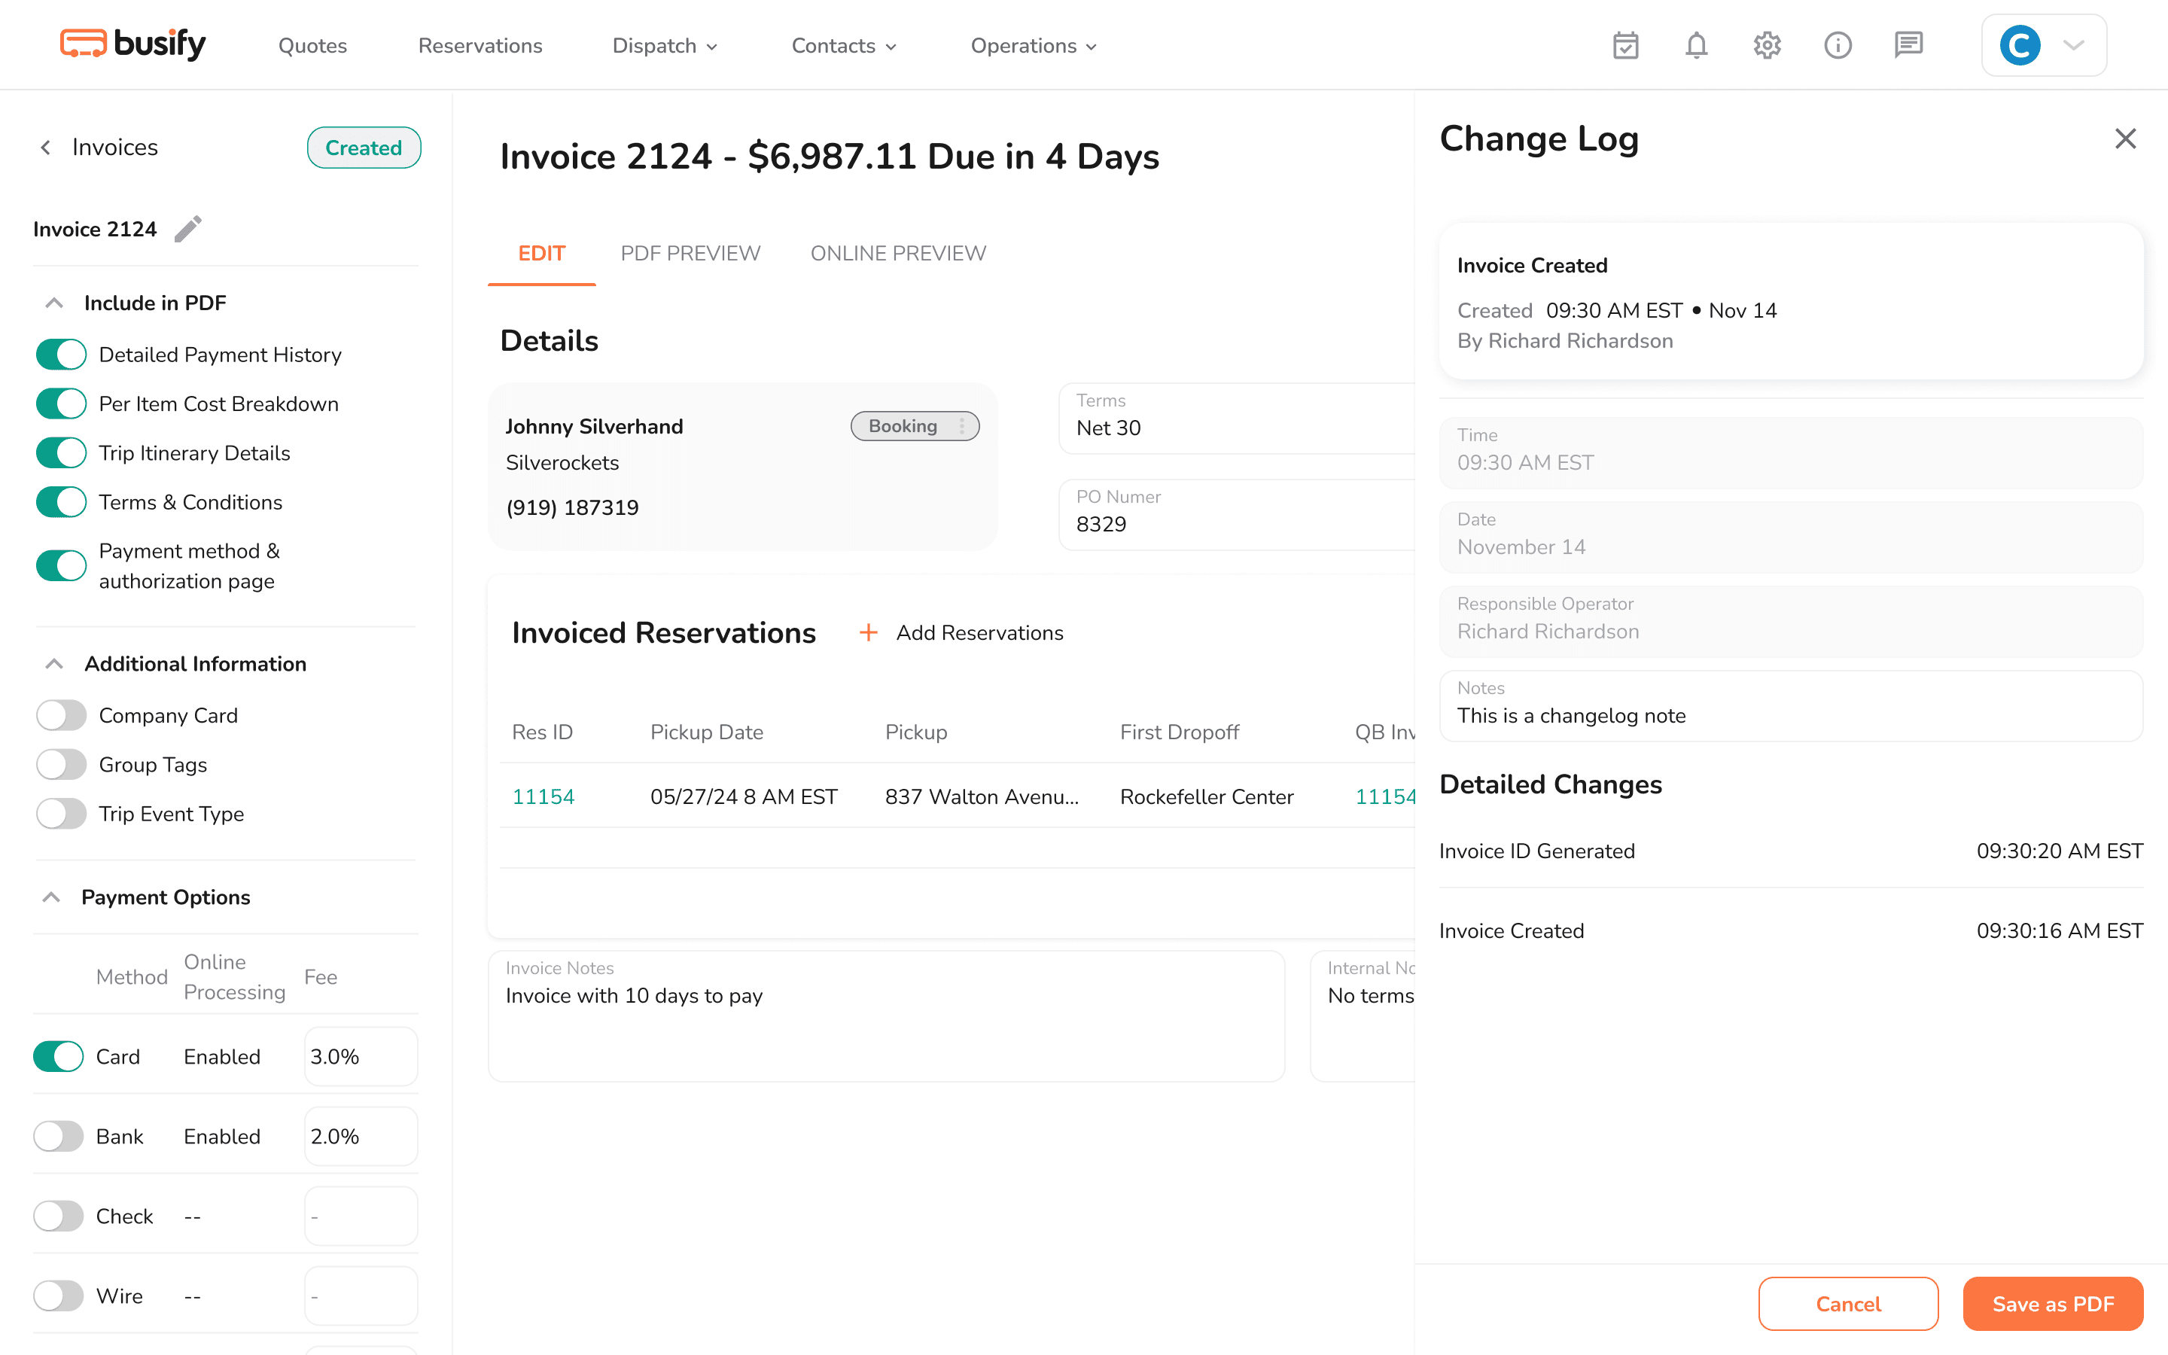Enable Trip Event Type toggle
2168x1355 pixels.
(61, 814)
